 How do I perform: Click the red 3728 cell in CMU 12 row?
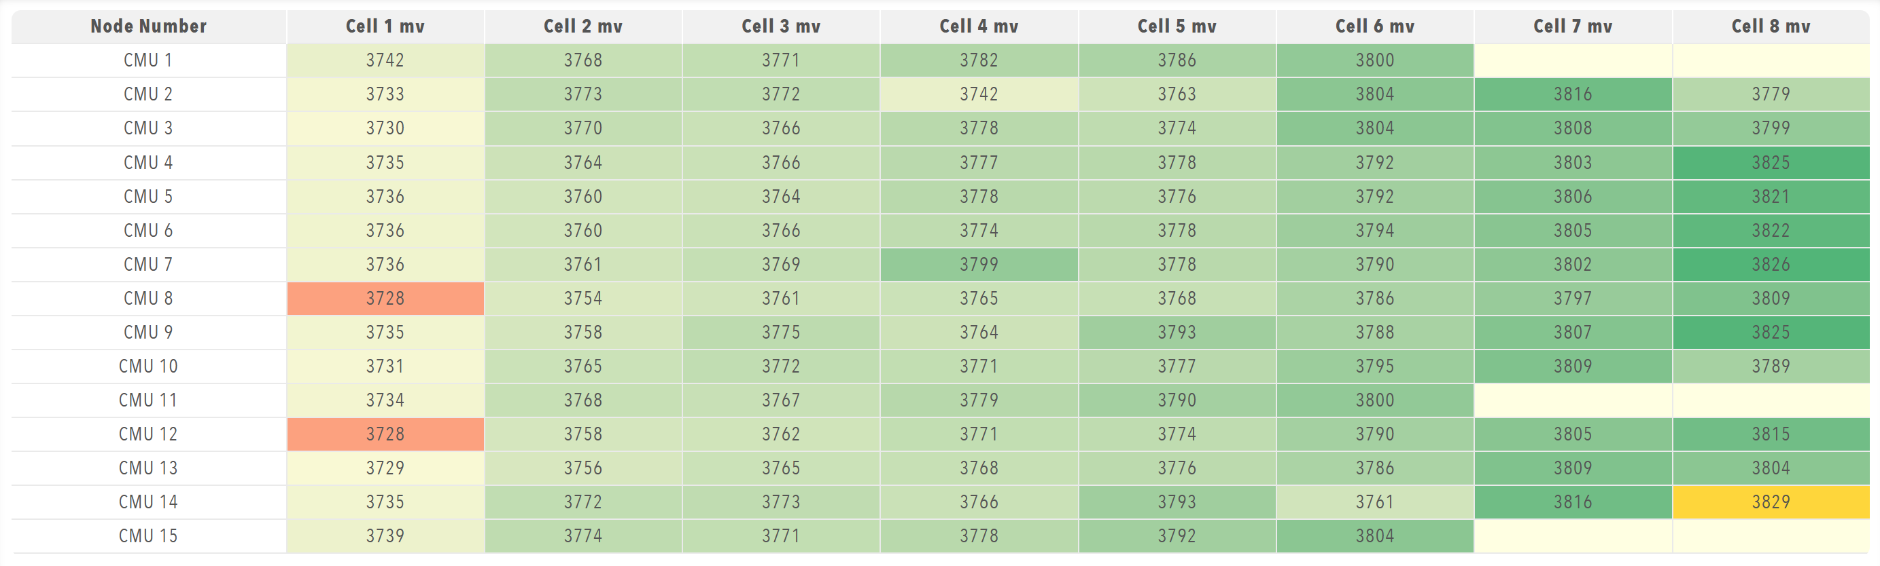[x=385, y=434]
